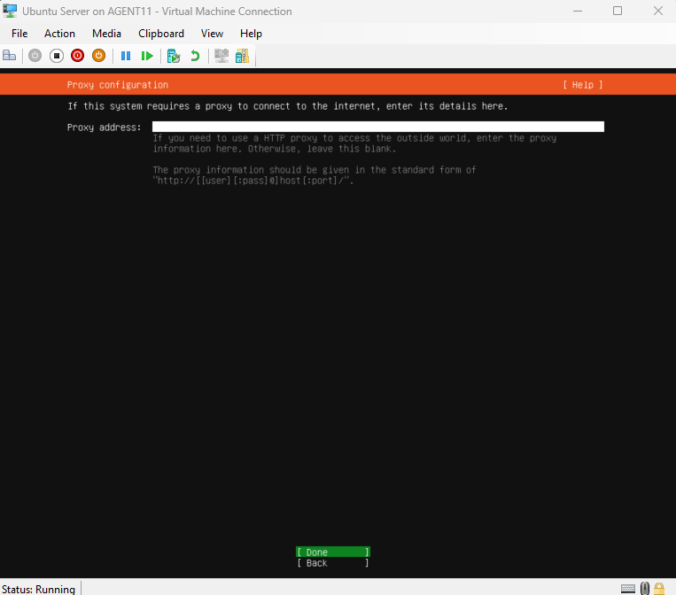Open the Action menu
This screenshot has height=595, width=676.
coord(59,34)
